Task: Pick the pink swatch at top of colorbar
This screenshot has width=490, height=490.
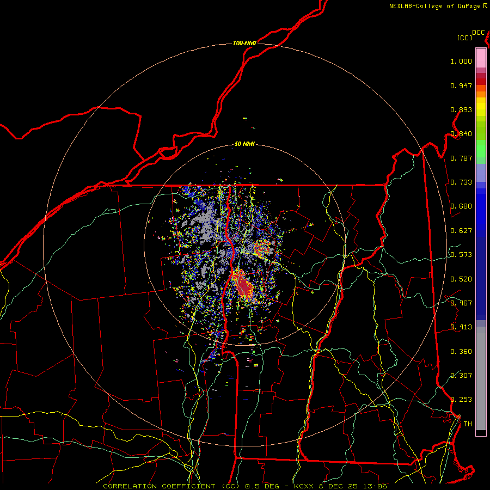Action: 481,58
